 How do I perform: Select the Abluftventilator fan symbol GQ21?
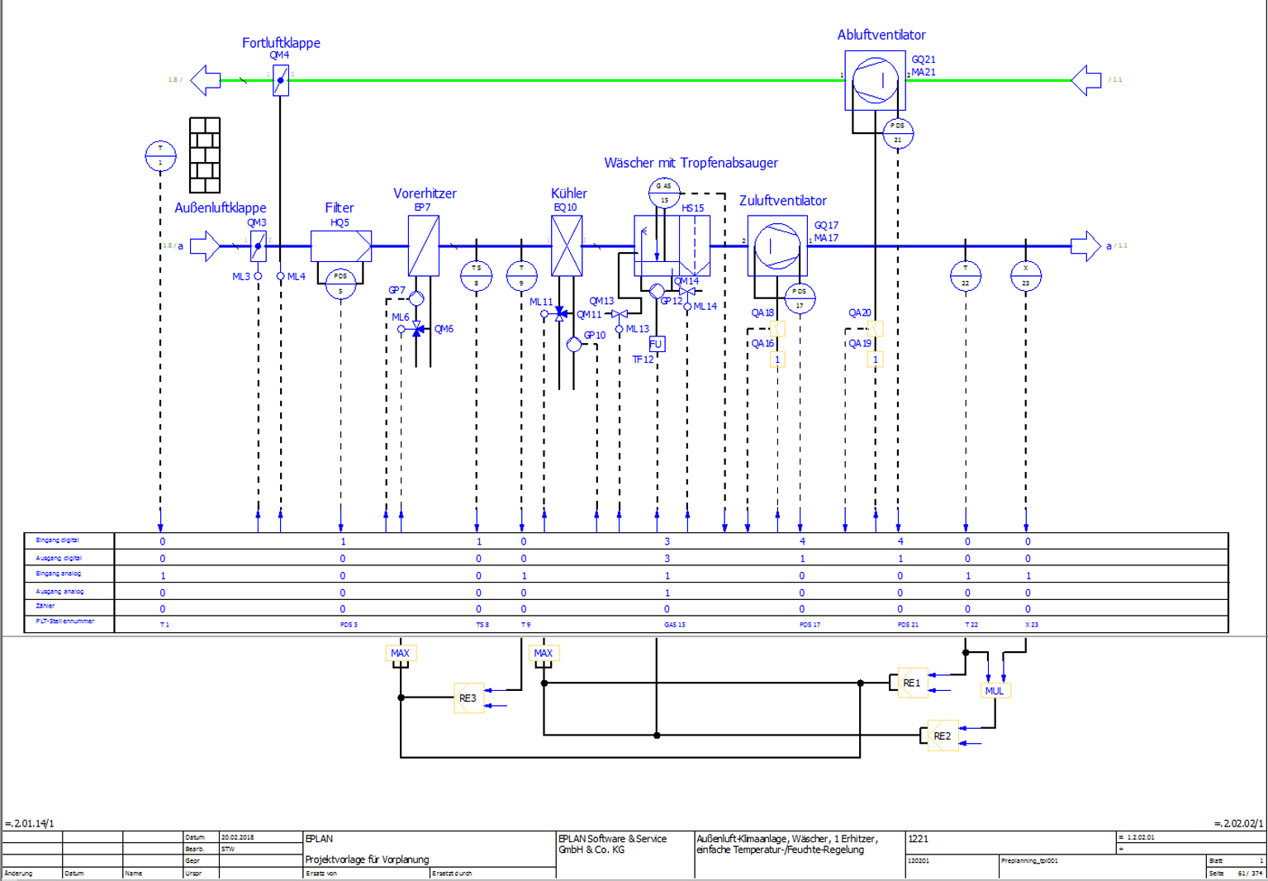(875, 80)
